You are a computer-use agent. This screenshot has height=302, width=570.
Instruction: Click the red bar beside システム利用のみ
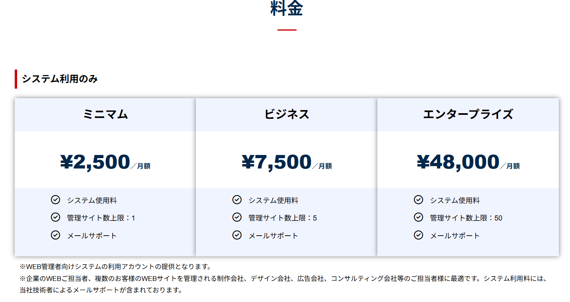(16, 79)
